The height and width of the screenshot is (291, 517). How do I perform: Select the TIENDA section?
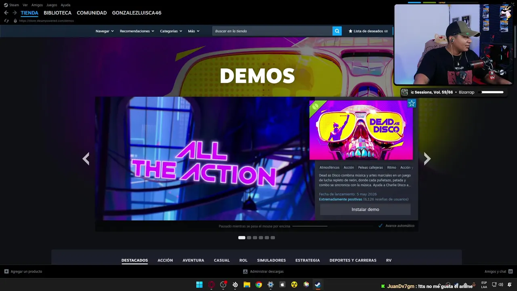click(29, 13)
